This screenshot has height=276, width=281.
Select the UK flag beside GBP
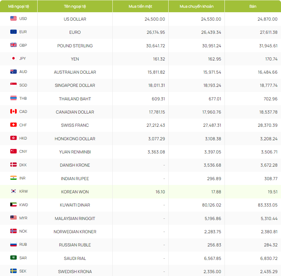(13, 45)
